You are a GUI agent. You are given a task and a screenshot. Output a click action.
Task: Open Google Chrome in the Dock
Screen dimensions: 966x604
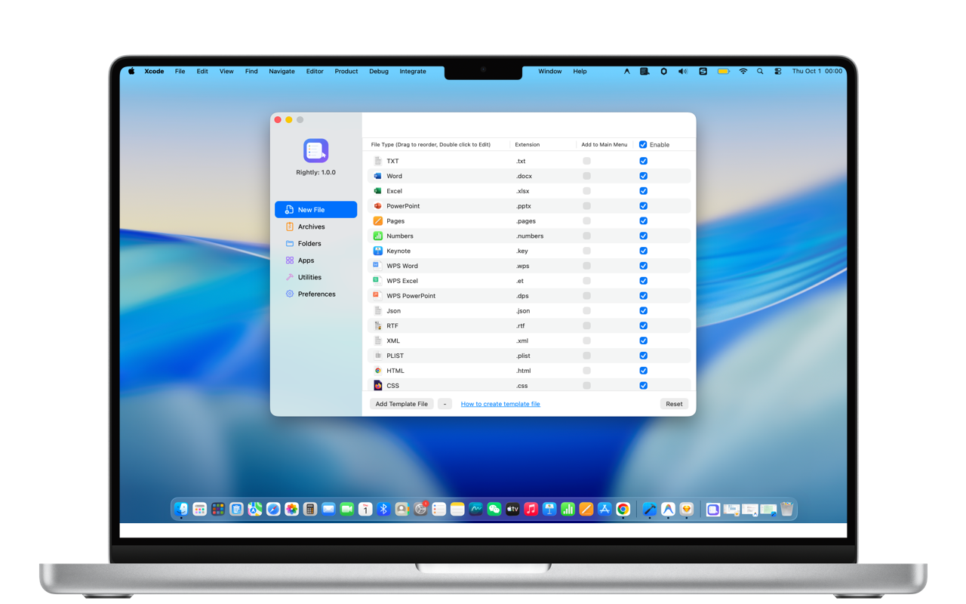pos(623,510)
